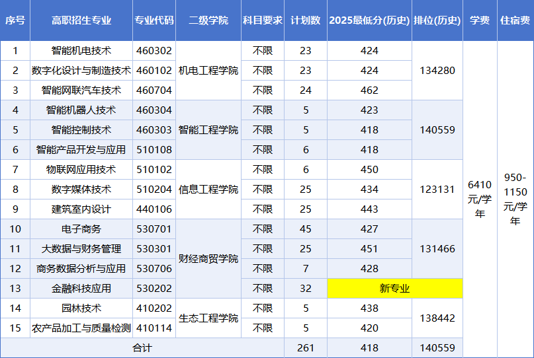Viewport: 534px width, 358px height.
Task: Select major code 510108
Action: coord(154,149)
